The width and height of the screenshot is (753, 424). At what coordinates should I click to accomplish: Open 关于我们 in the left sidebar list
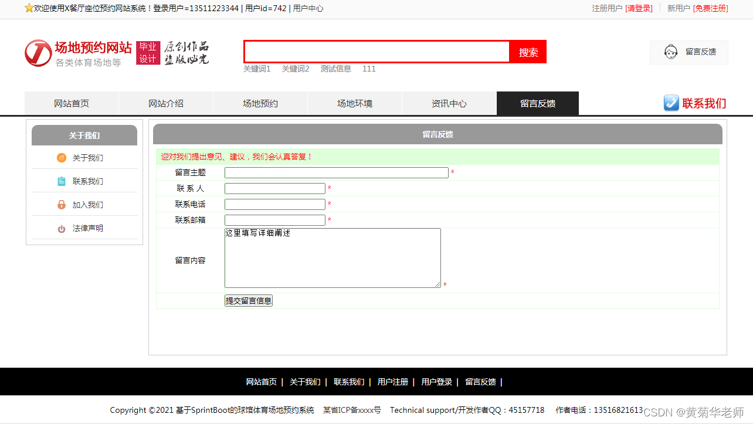[x=88, y=158]
